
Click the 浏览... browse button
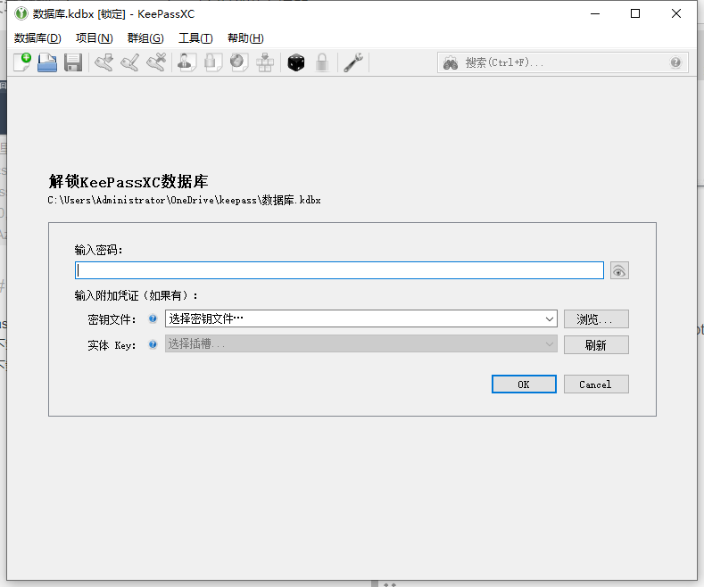click(596, 319)
